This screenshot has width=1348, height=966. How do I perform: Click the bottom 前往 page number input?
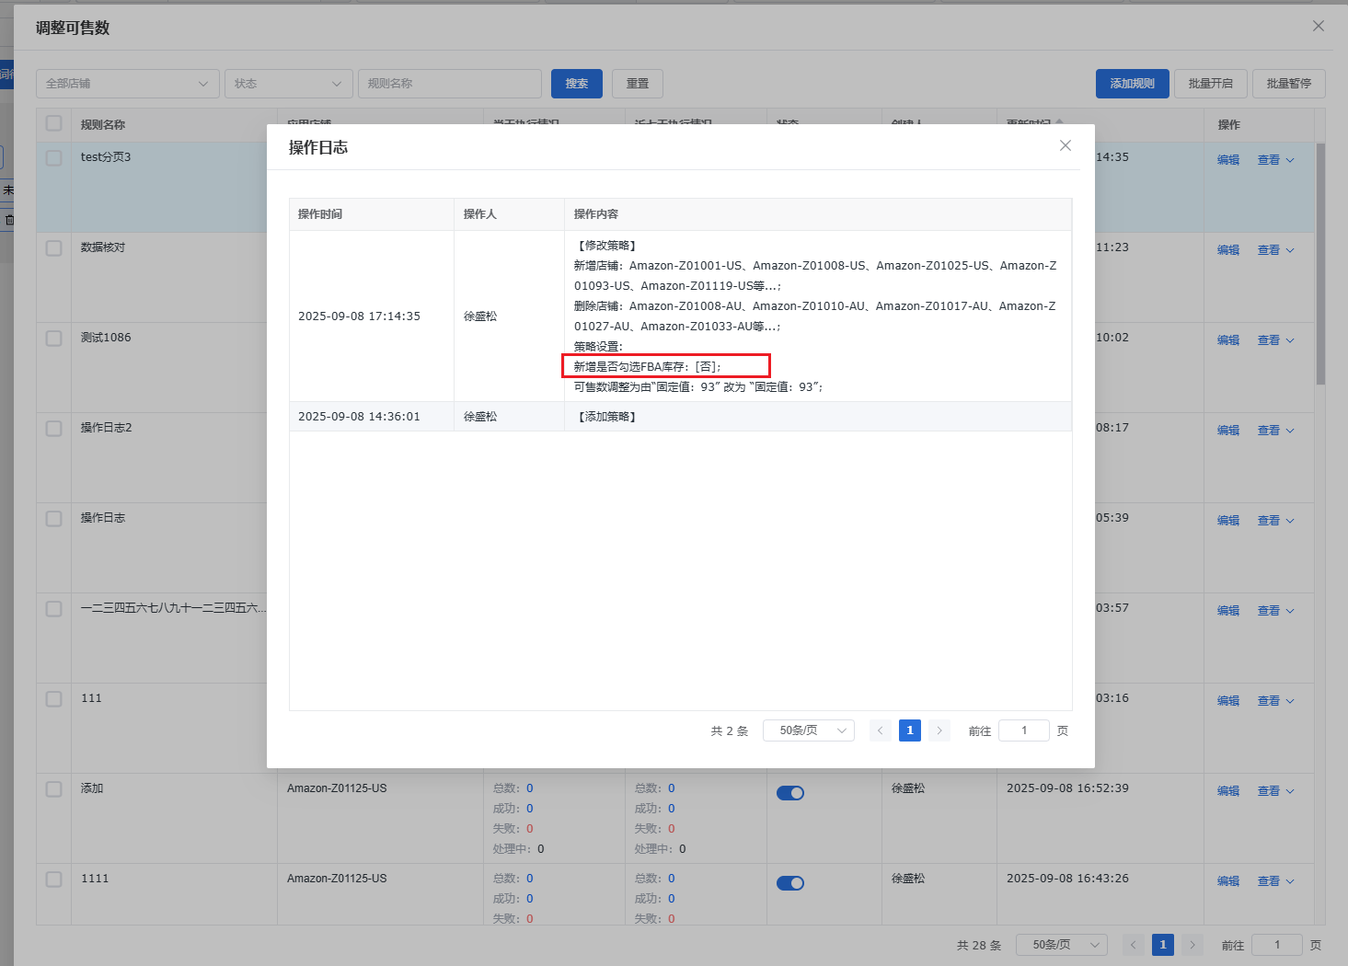pos(1277,945)
